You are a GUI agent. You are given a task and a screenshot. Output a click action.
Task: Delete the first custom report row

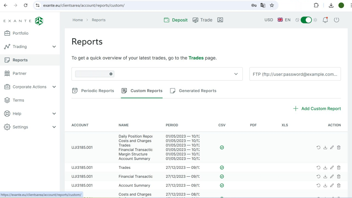click(339, 148)
